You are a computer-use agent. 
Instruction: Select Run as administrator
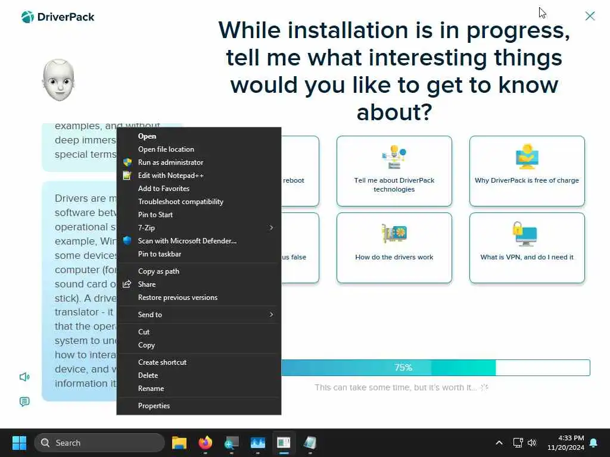199,162
